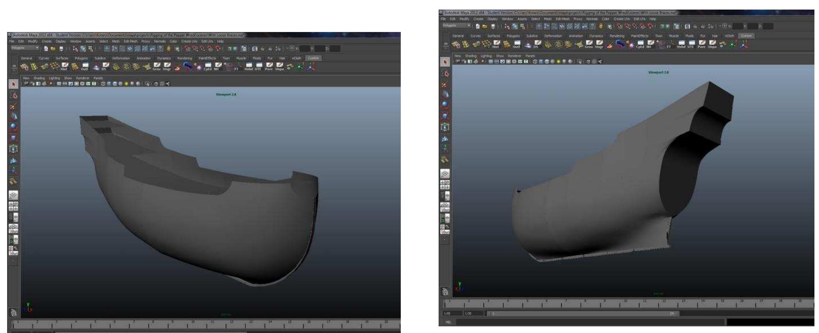Toggle use all lights bulb in right viewport toolbar
Viewport: 819px width, 333px height.
pos(558,62)
